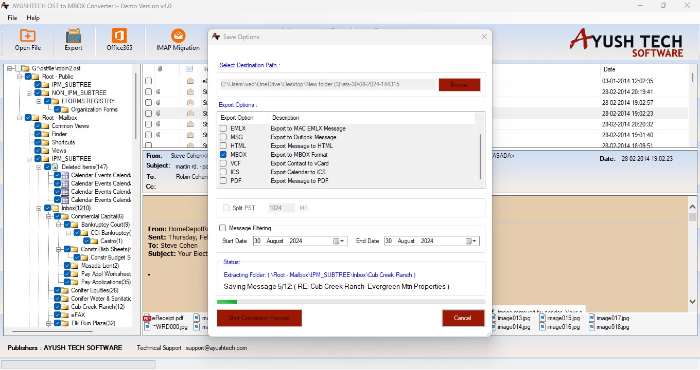The width and height of the screenshot is (700, 370).
Task: Tick the ICS export option checkbox
Action: point(223,172)
